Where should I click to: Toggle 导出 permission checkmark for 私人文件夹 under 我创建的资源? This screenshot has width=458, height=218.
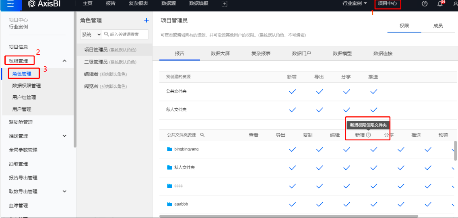click(x=320, y=110)
